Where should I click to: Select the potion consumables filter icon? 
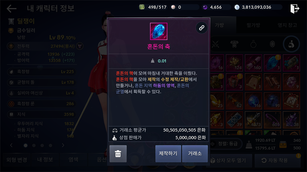(x=291, y=44)
